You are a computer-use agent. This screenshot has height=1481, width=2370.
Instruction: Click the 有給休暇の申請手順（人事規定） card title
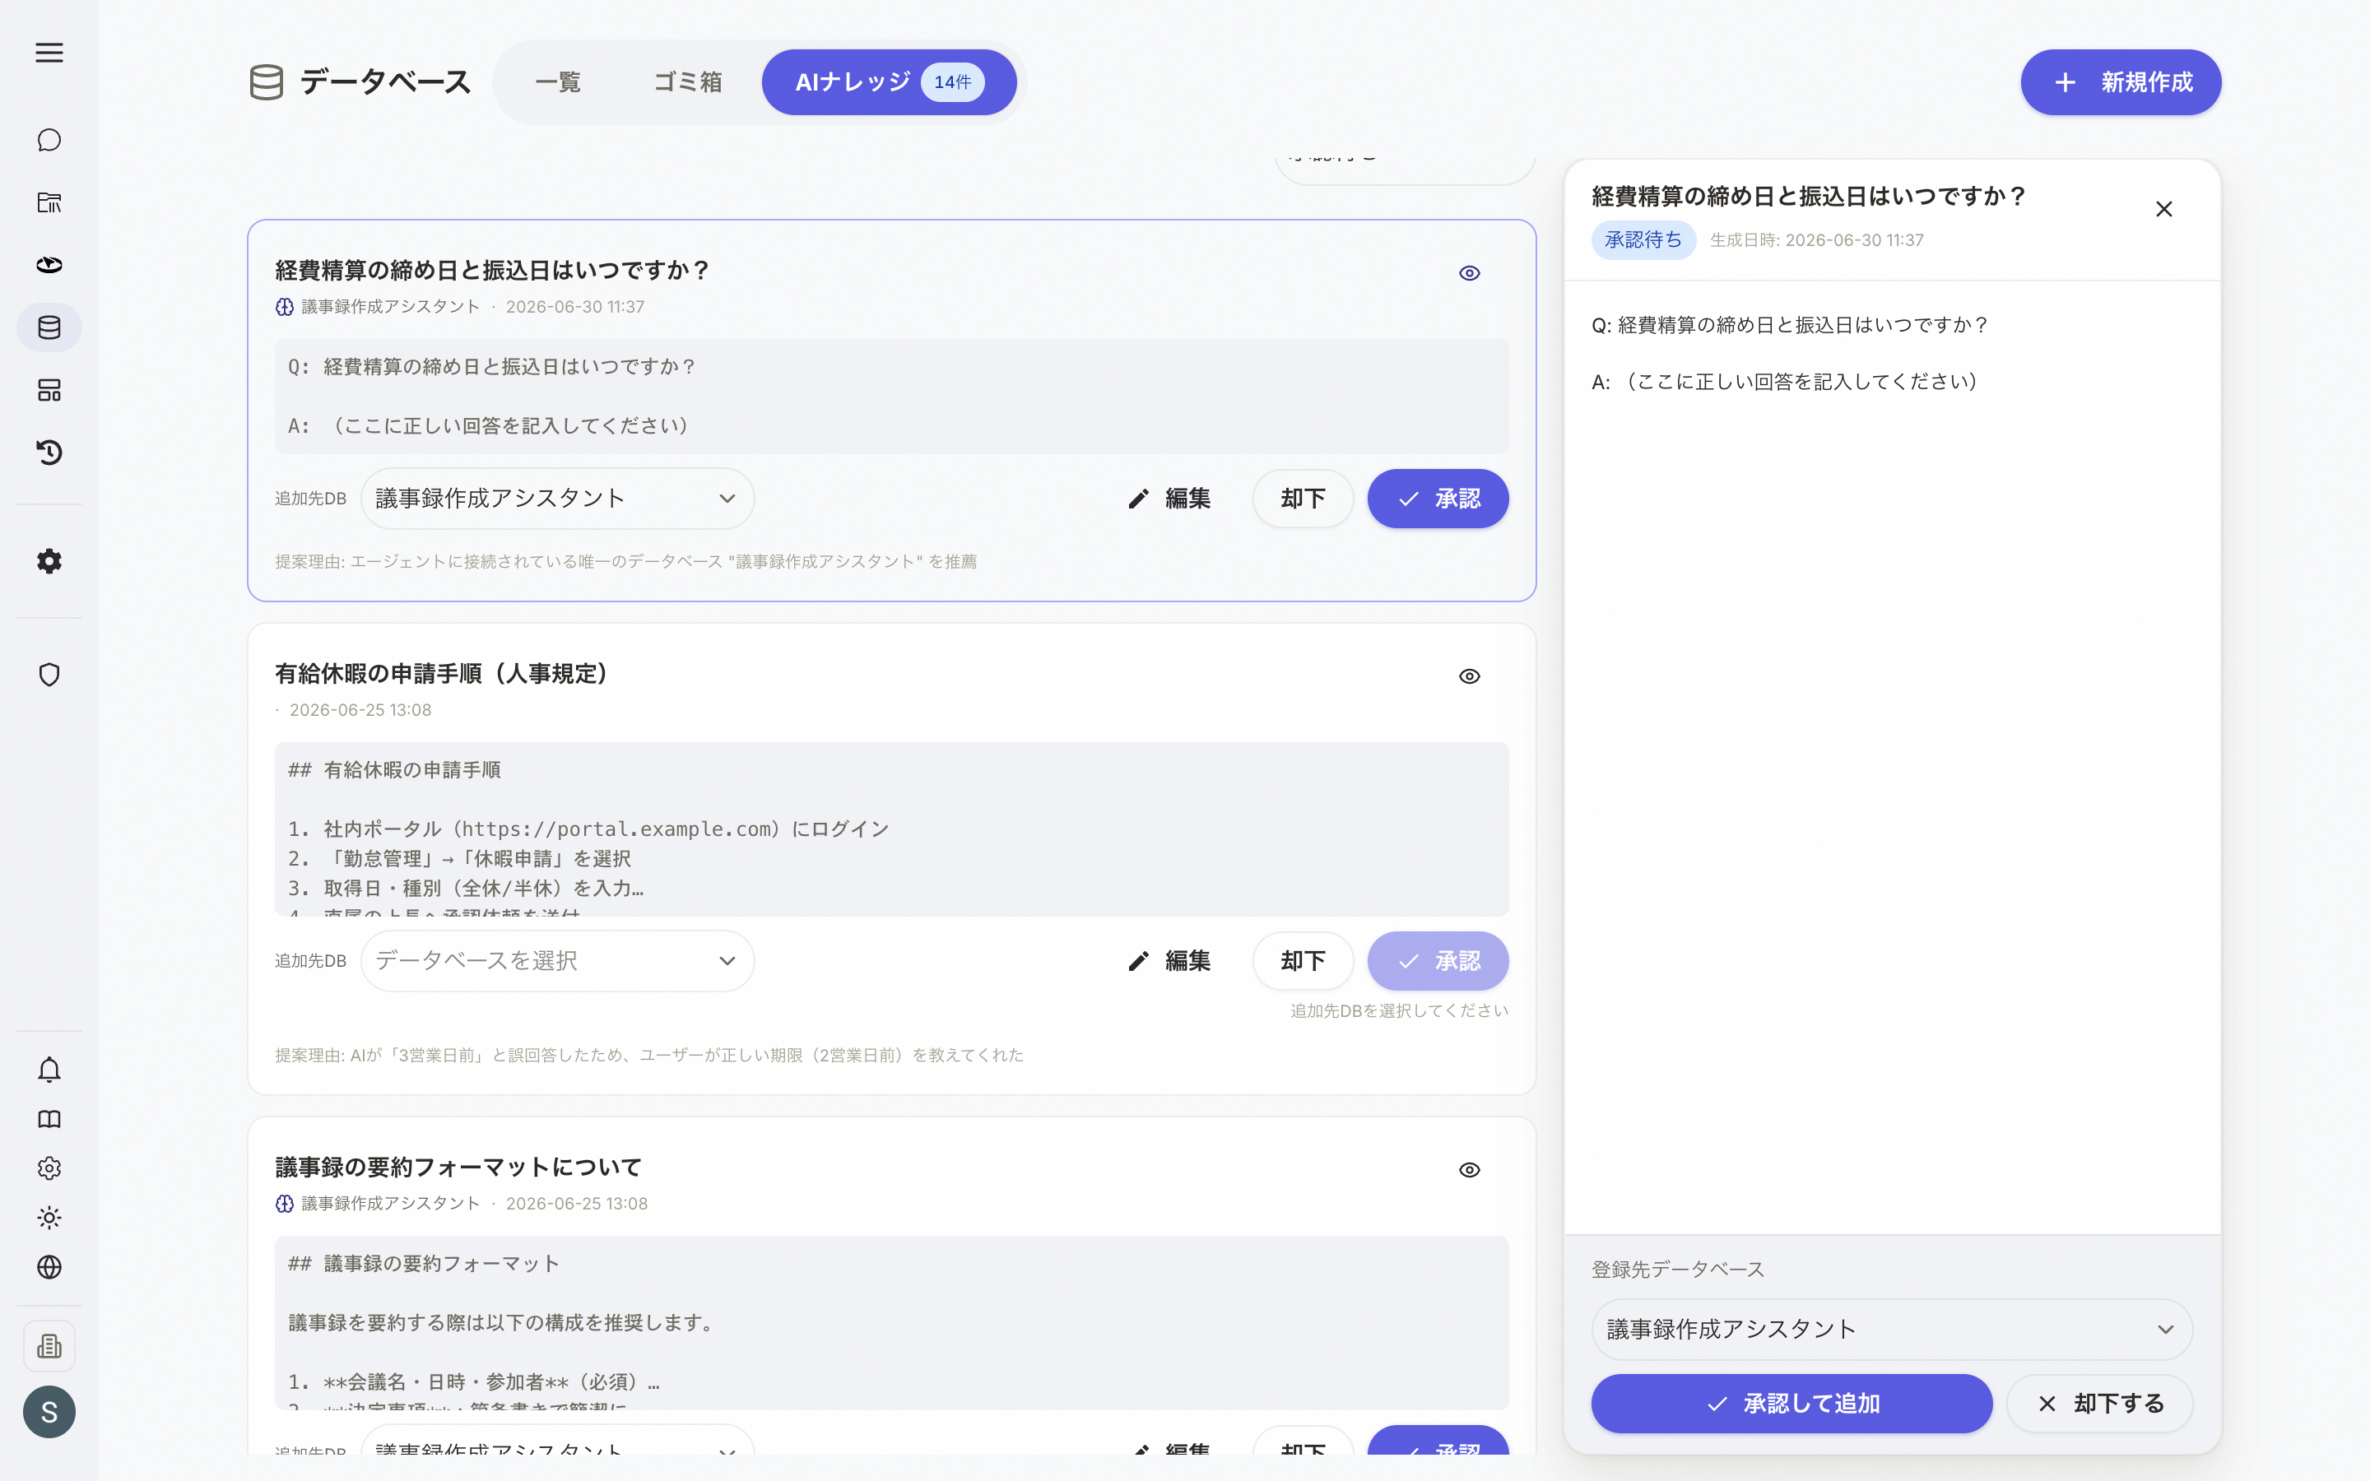pos(442,674)
